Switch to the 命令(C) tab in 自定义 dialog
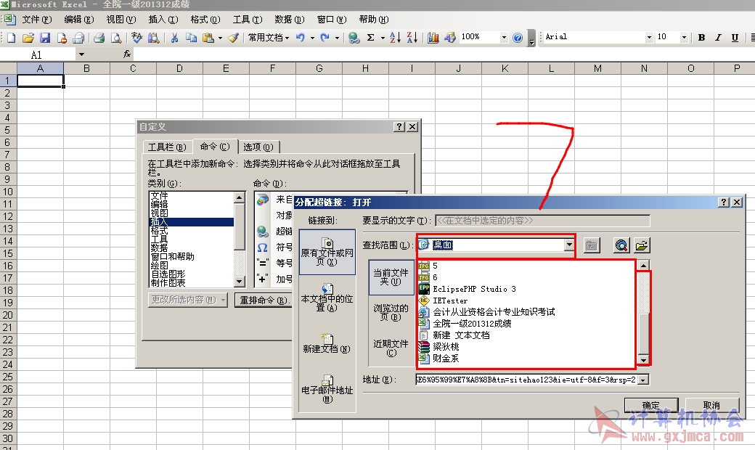Screen dimensions: 755x450 (215, 147)
